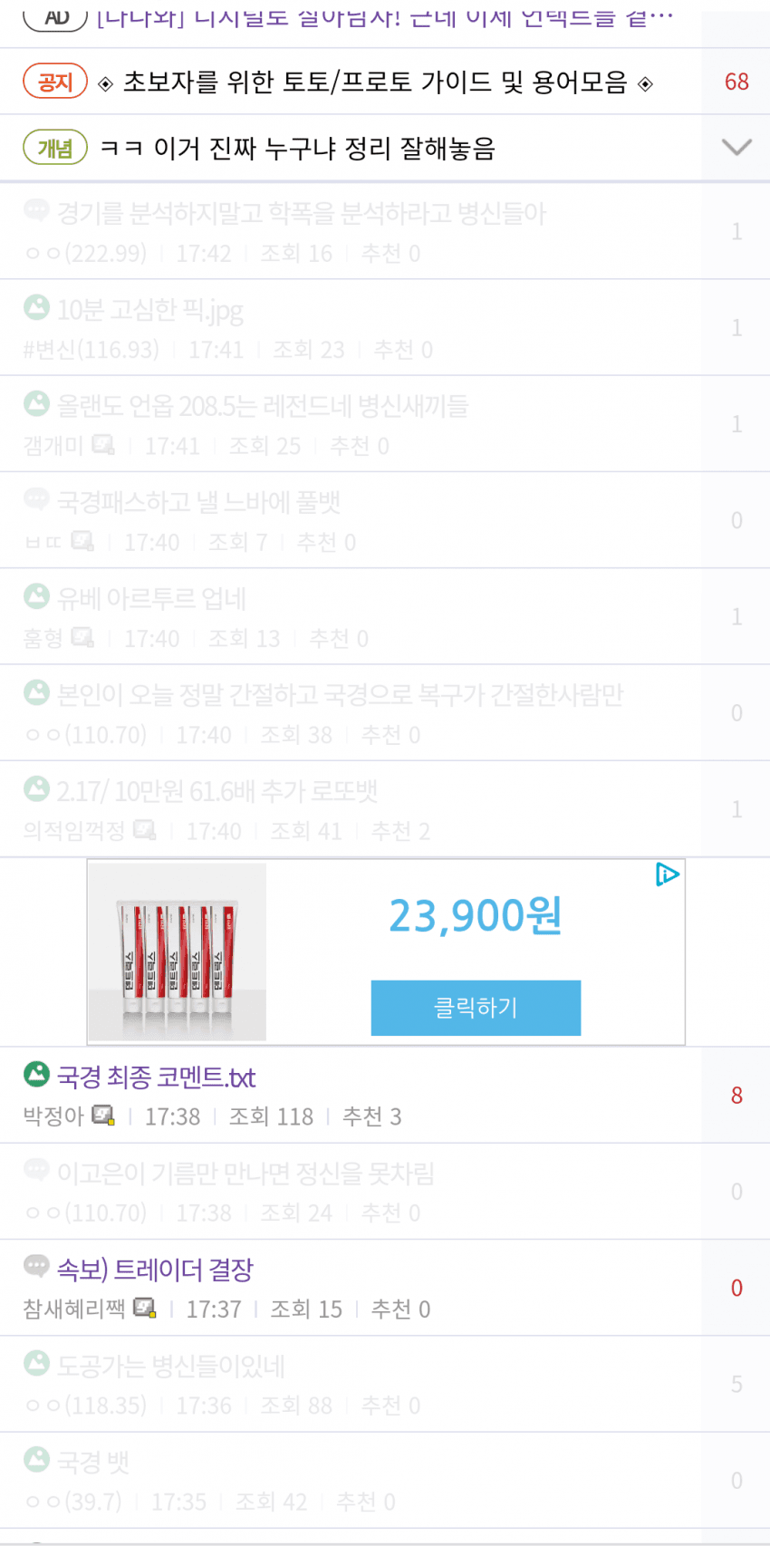Open comment count of 도공가는 post
The width and height of the screenshot is (770, 1546).
(736, 1384)
